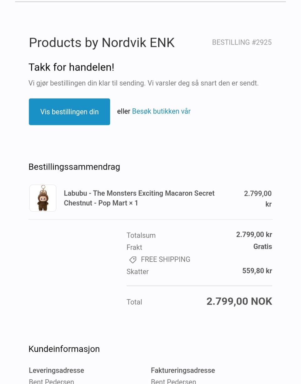Click the Gratis shipping value
The height and width of the screenshot is (384, 301).
263,247
